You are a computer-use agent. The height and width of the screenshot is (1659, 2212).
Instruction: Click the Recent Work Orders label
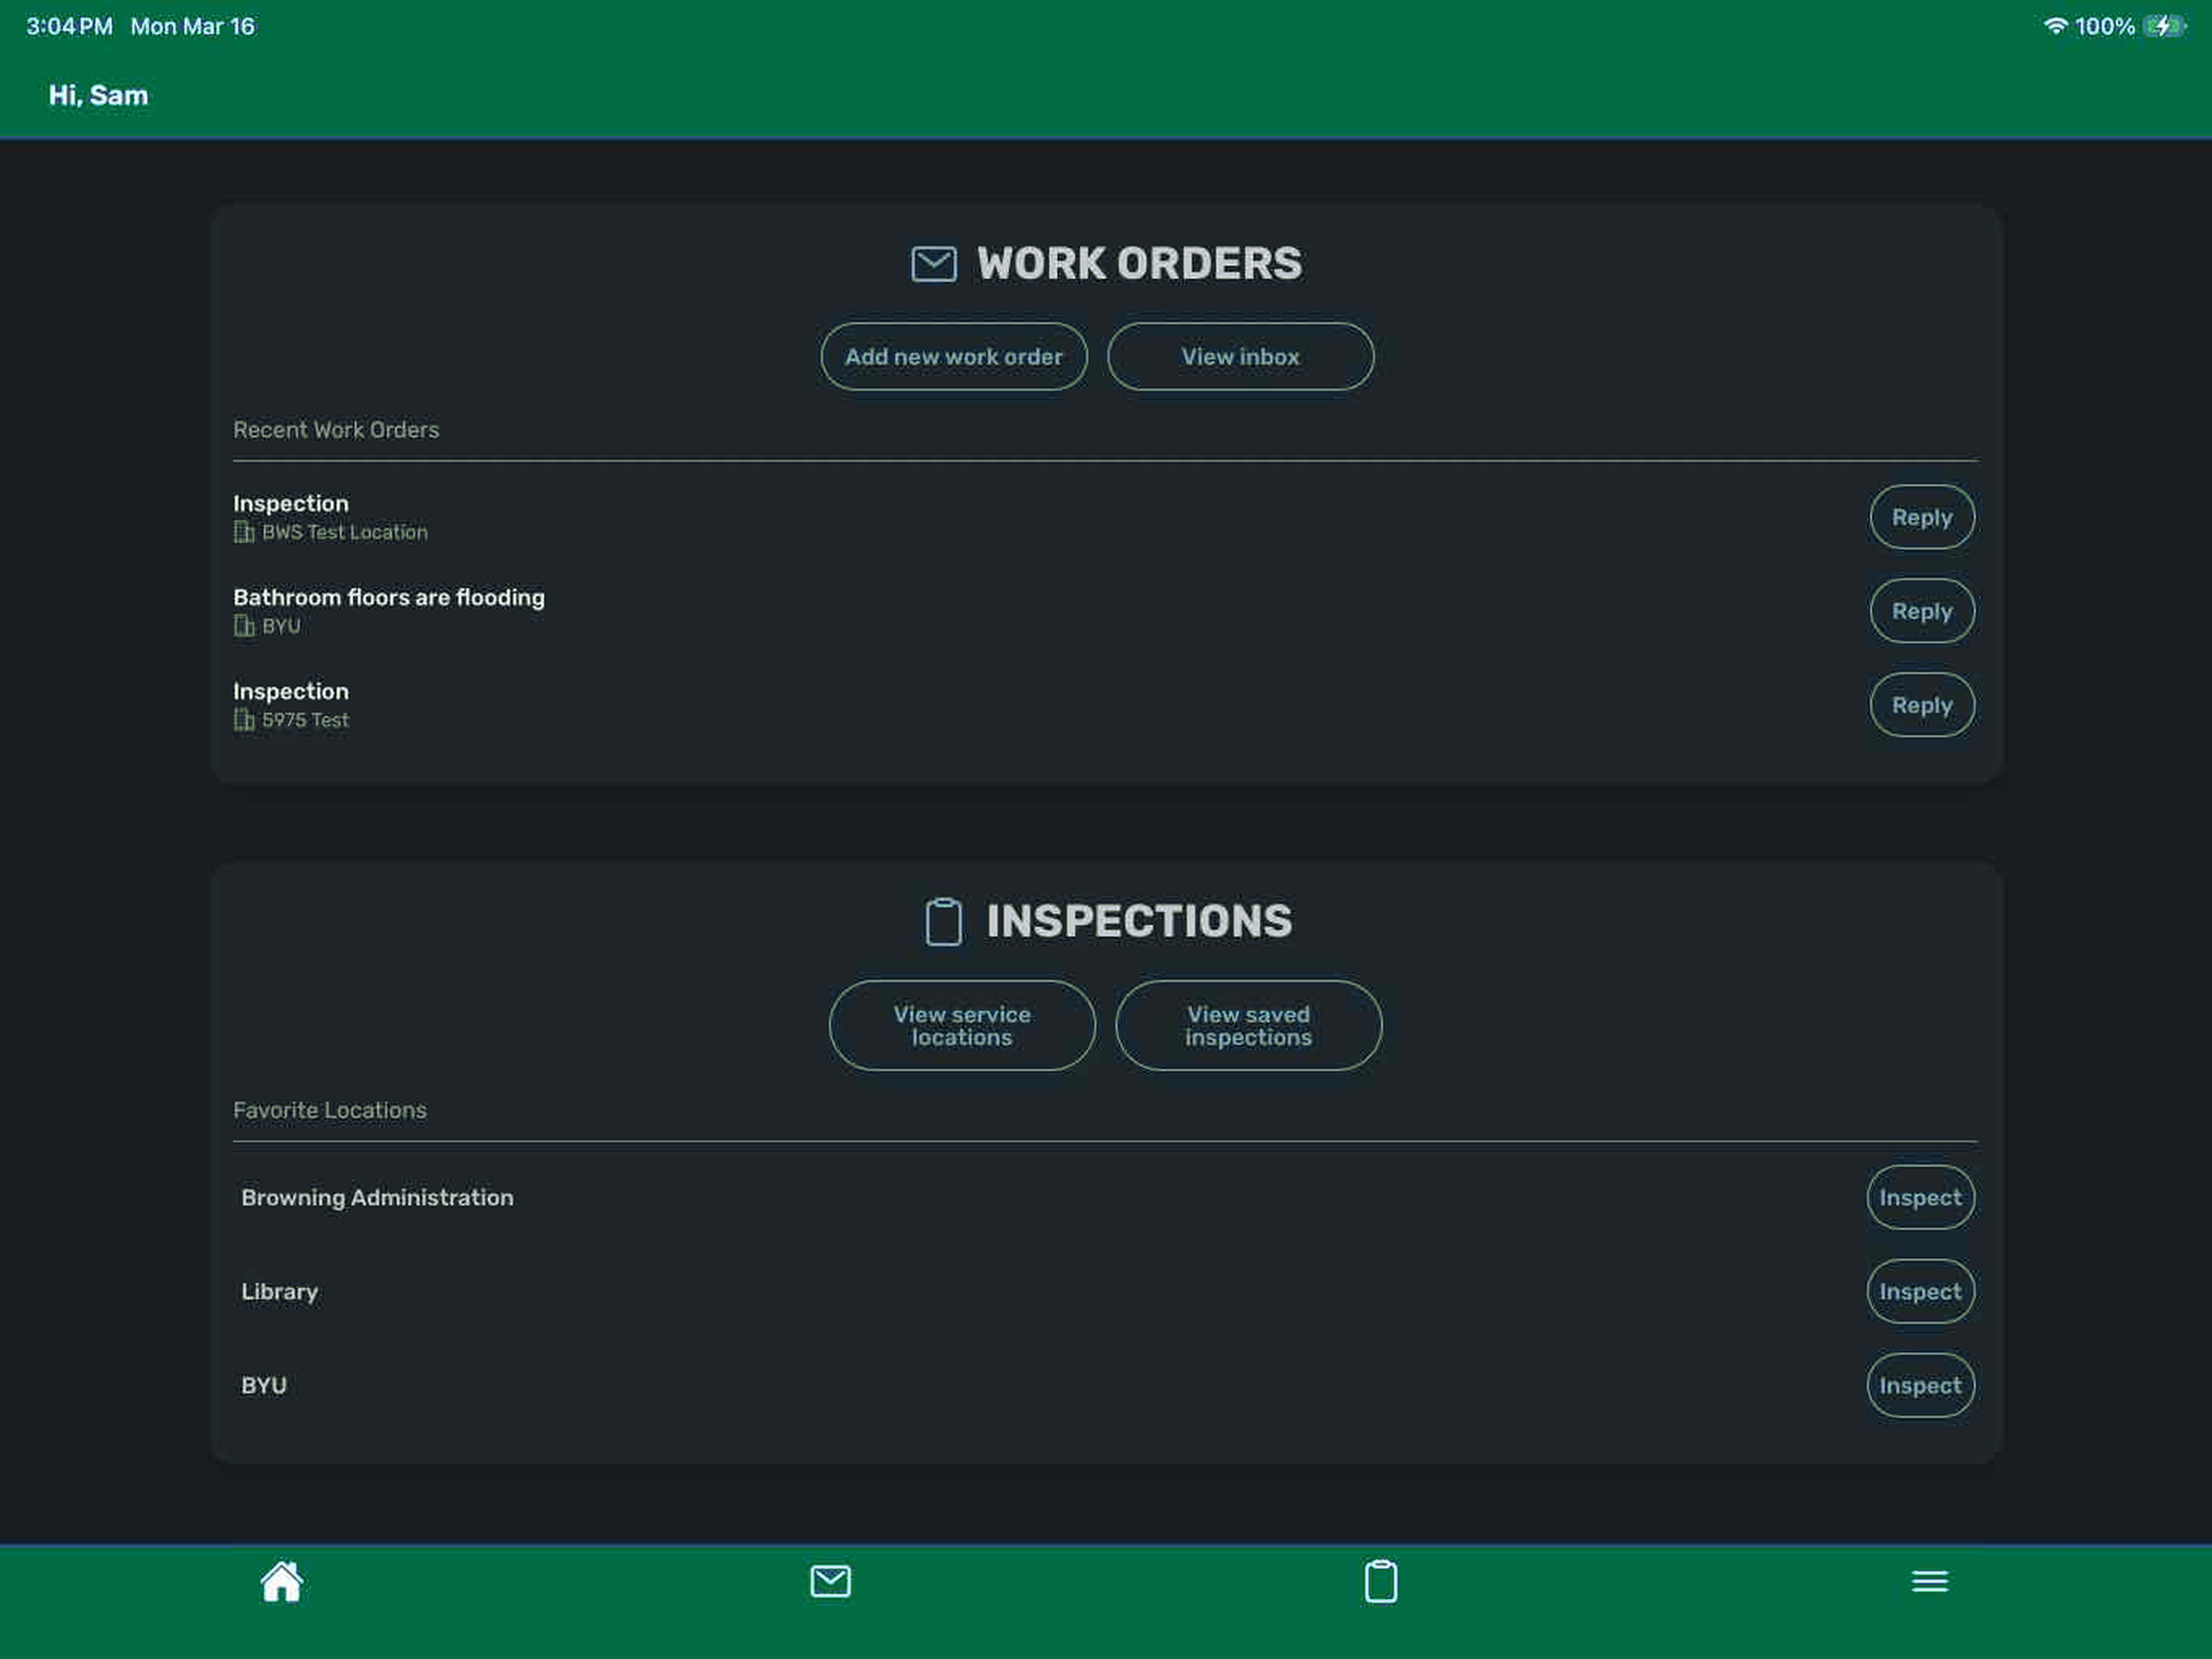336,430
